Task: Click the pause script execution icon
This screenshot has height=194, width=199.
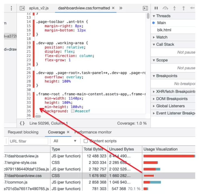Action: 156,8
